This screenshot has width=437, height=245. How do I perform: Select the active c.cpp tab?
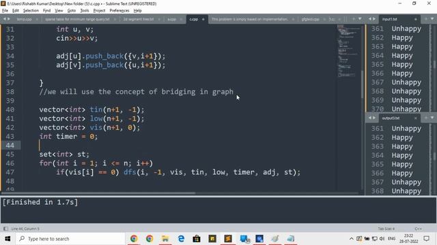coord(194,19)
